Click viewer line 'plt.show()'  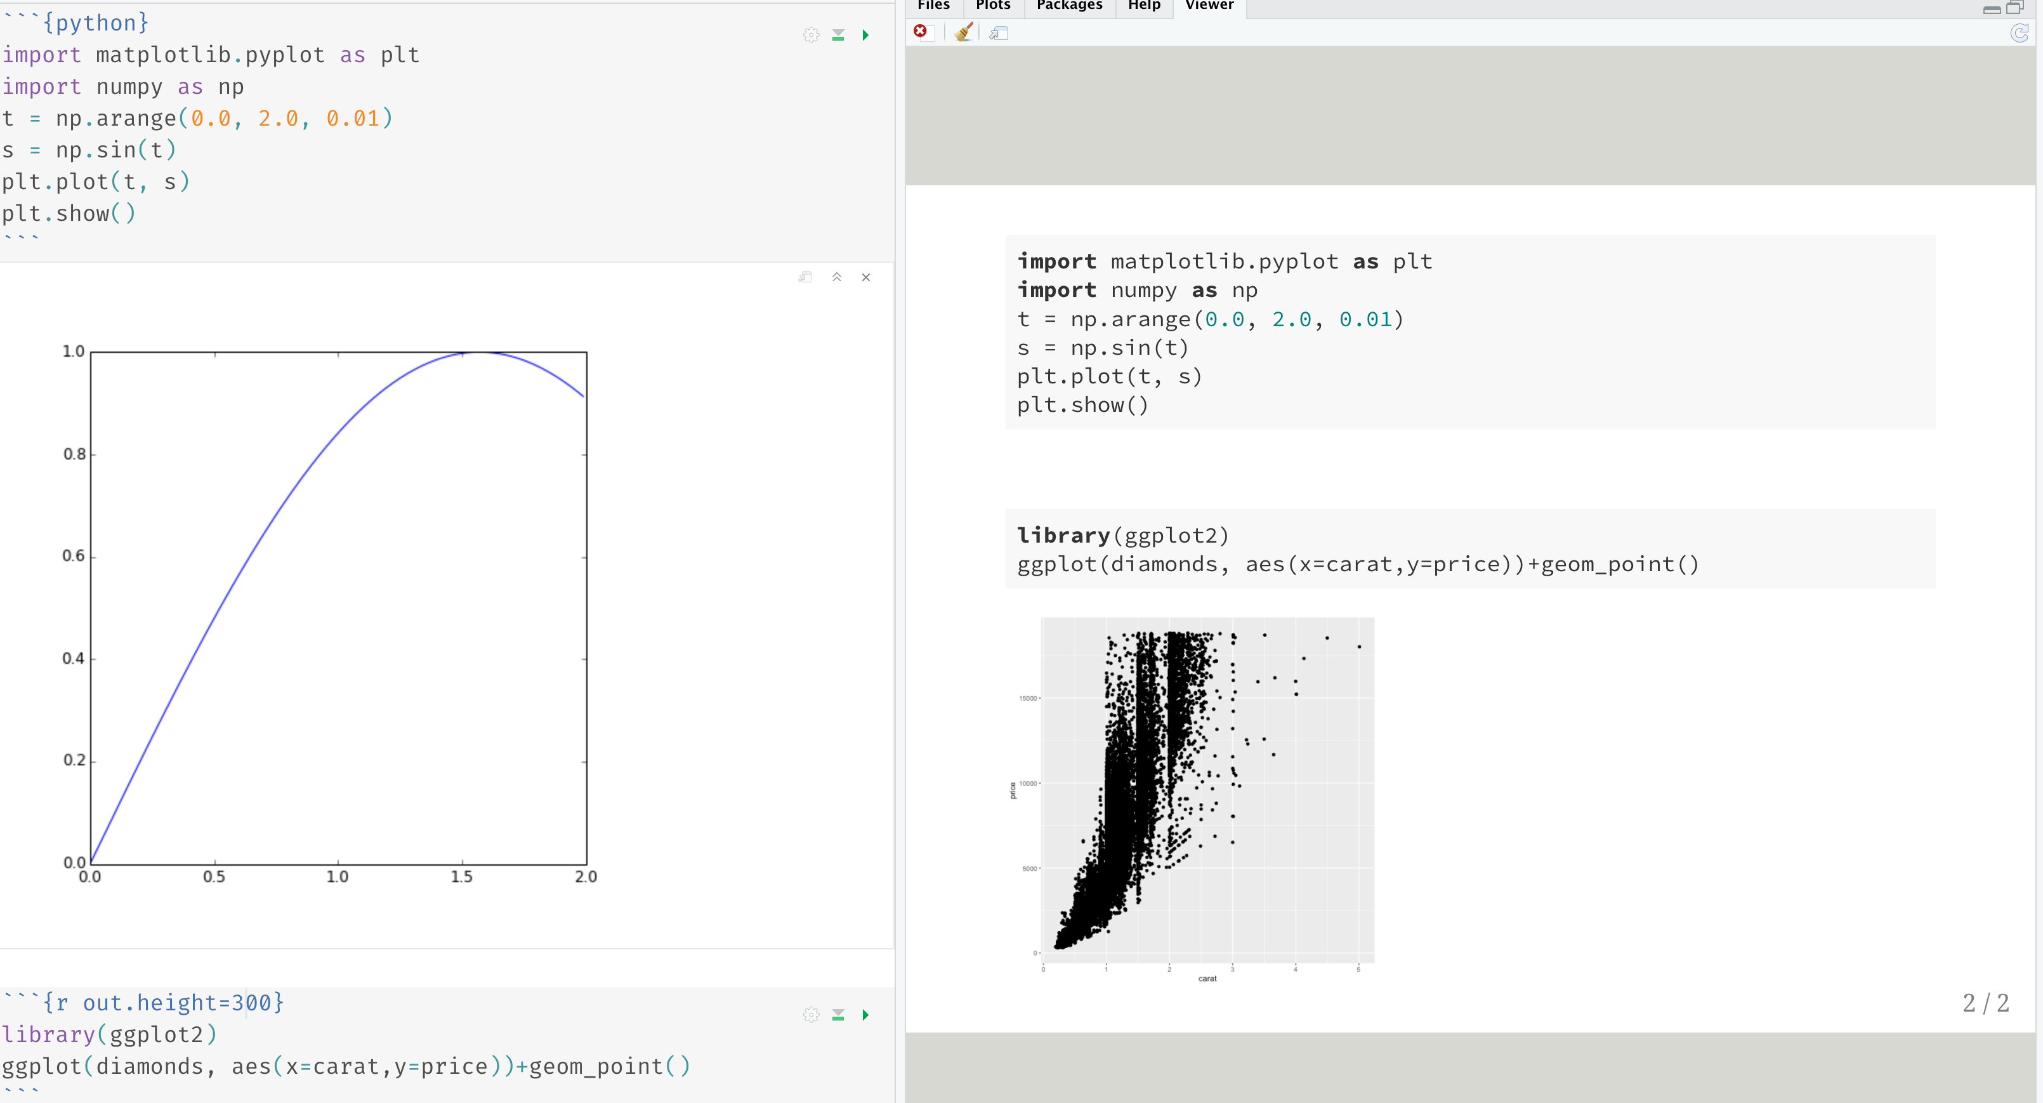[x=1082, y=406]
